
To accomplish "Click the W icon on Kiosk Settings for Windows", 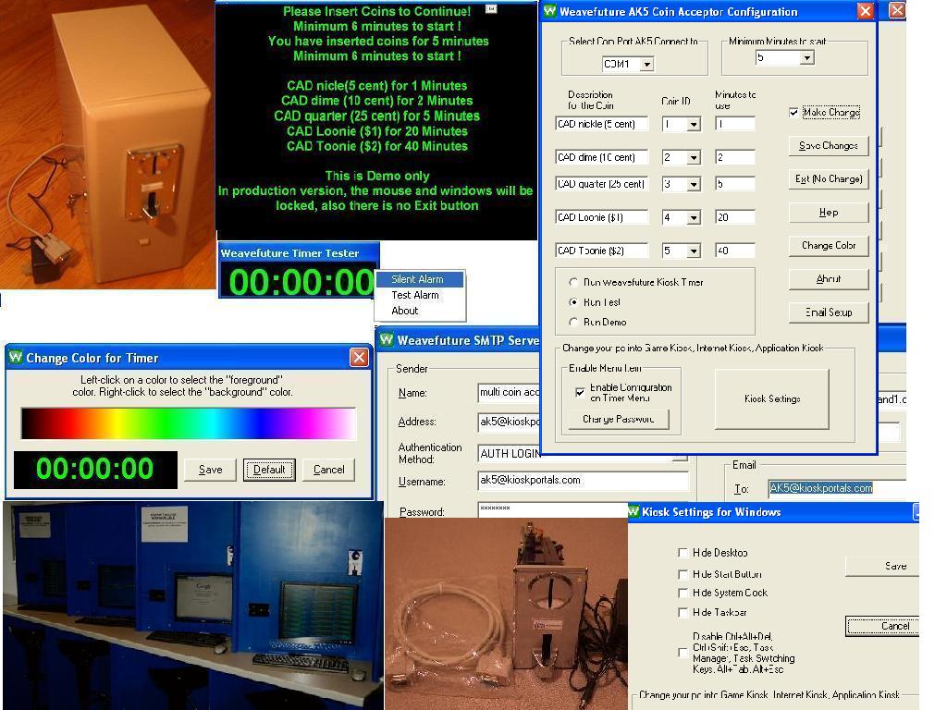I will tap(635, 511).
